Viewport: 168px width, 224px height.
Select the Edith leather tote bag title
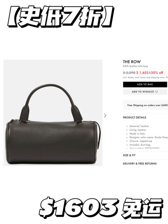(x=135, y=66)
